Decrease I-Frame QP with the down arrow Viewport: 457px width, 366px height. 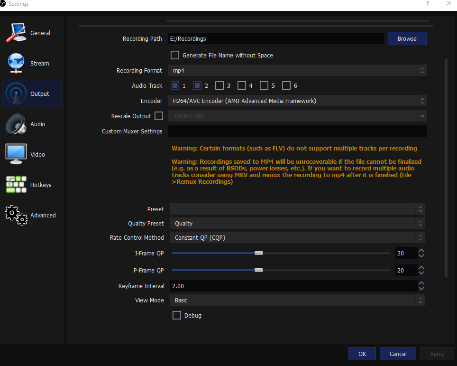point(421,256)
